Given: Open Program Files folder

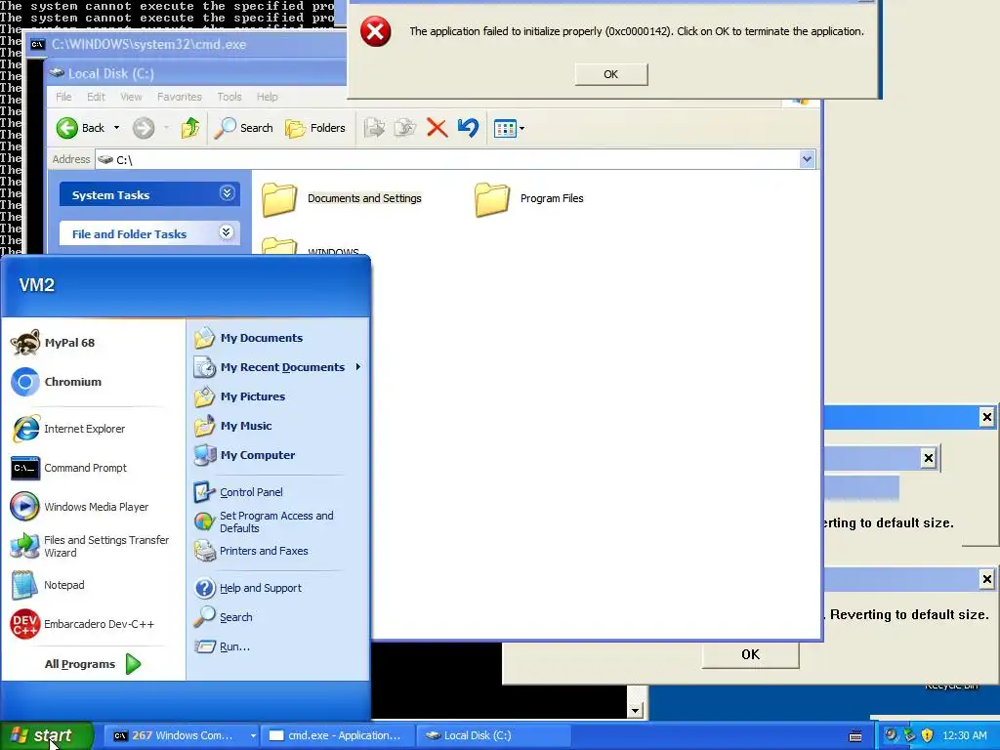Looking at the screenshot, I should (529, 199).
